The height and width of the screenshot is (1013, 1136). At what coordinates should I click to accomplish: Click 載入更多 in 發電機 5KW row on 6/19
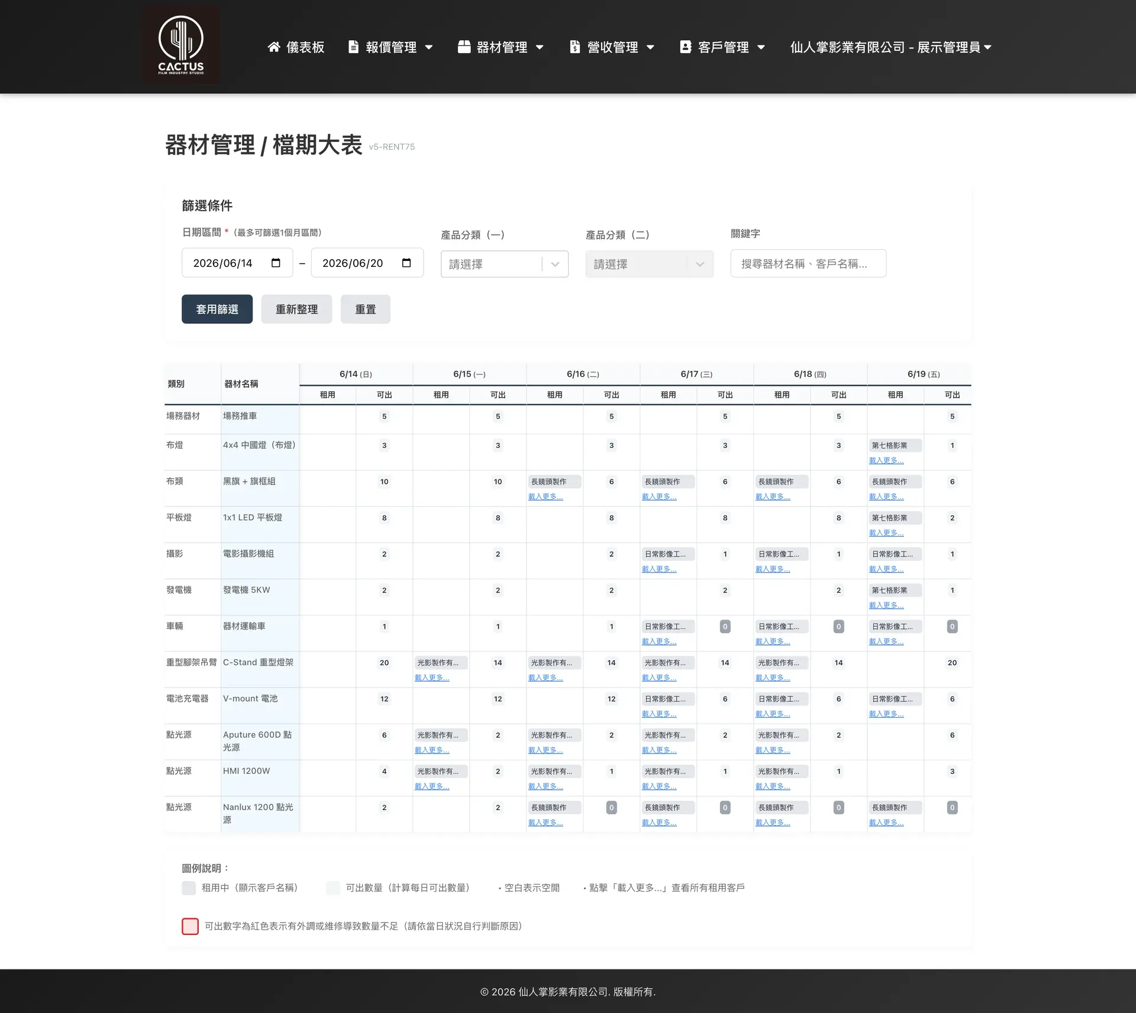[886, 605]
